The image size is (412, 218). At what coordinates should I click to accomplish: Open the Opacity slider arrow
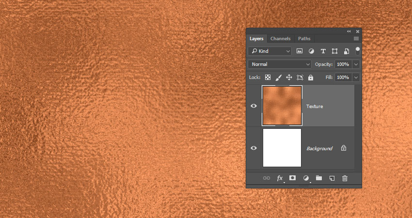pyautogui.click(x=356, y=64)
